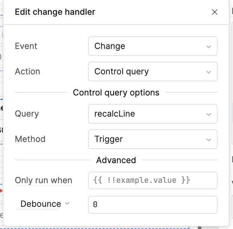Click the Only run when label
Image resolution: width=233 pixels, height=229 pixels.
pos(43,181)
